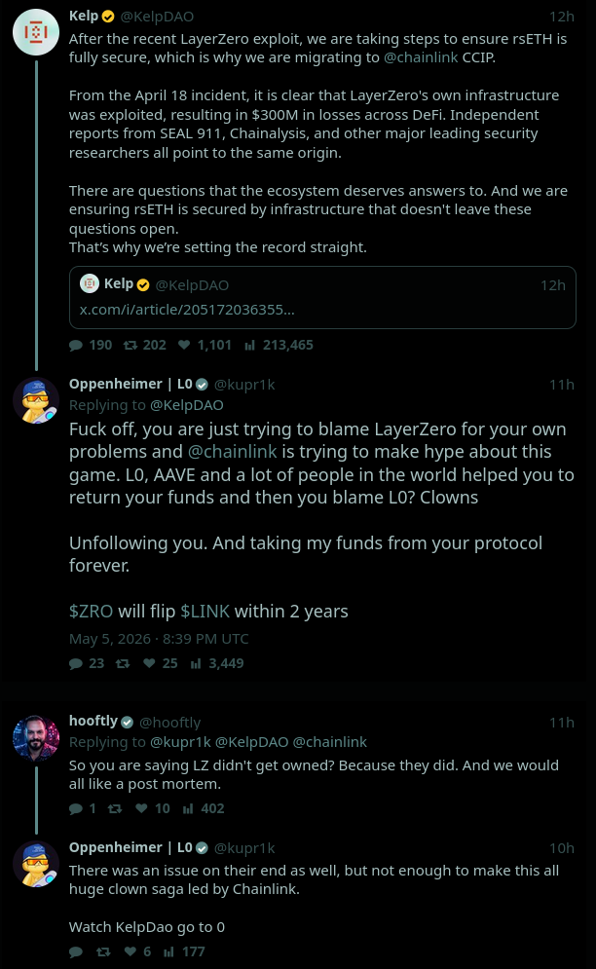596x969 pixels.
Task: Retweet the Watch KelpDao go to 0 reply
Action: click(x=103, y=951)
